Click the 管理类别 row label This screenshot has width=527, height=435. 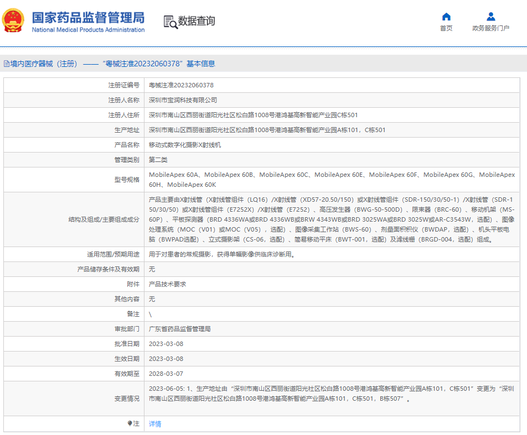127,160
